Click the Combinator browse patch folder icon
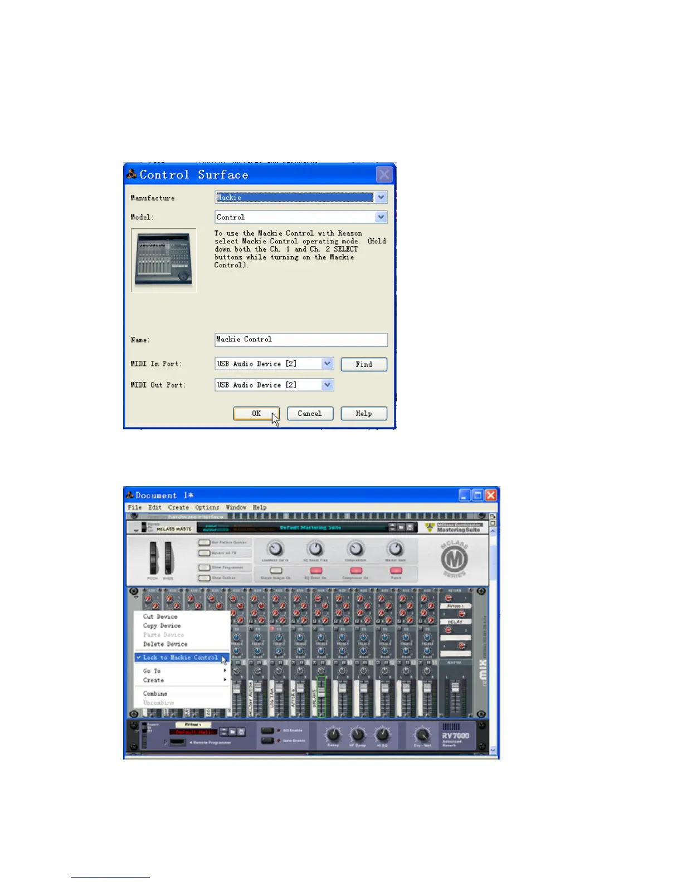 point(401,527)
